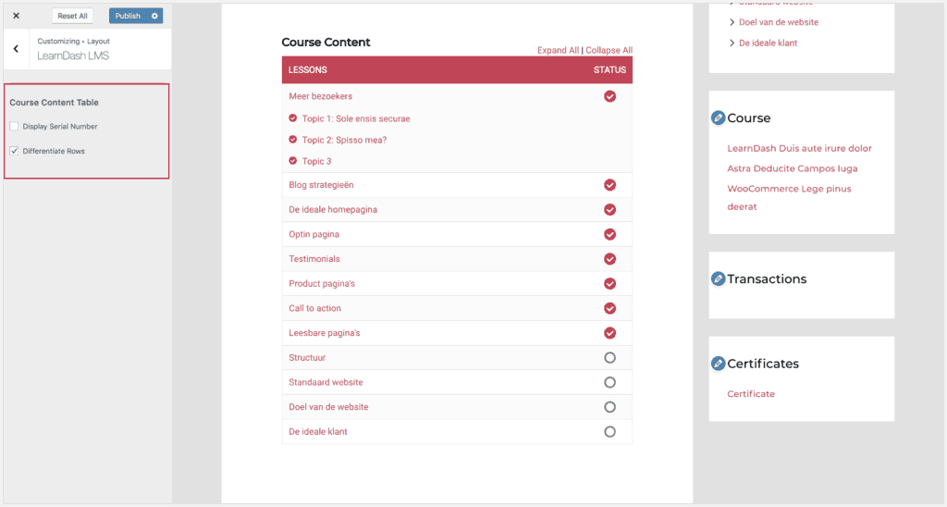
Task: Click the gear icon next to Publish
Action: coord(154,16)
